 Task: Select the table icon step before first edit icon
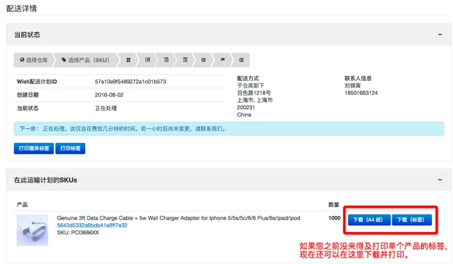pyautogui.click(x=185, y=60)
